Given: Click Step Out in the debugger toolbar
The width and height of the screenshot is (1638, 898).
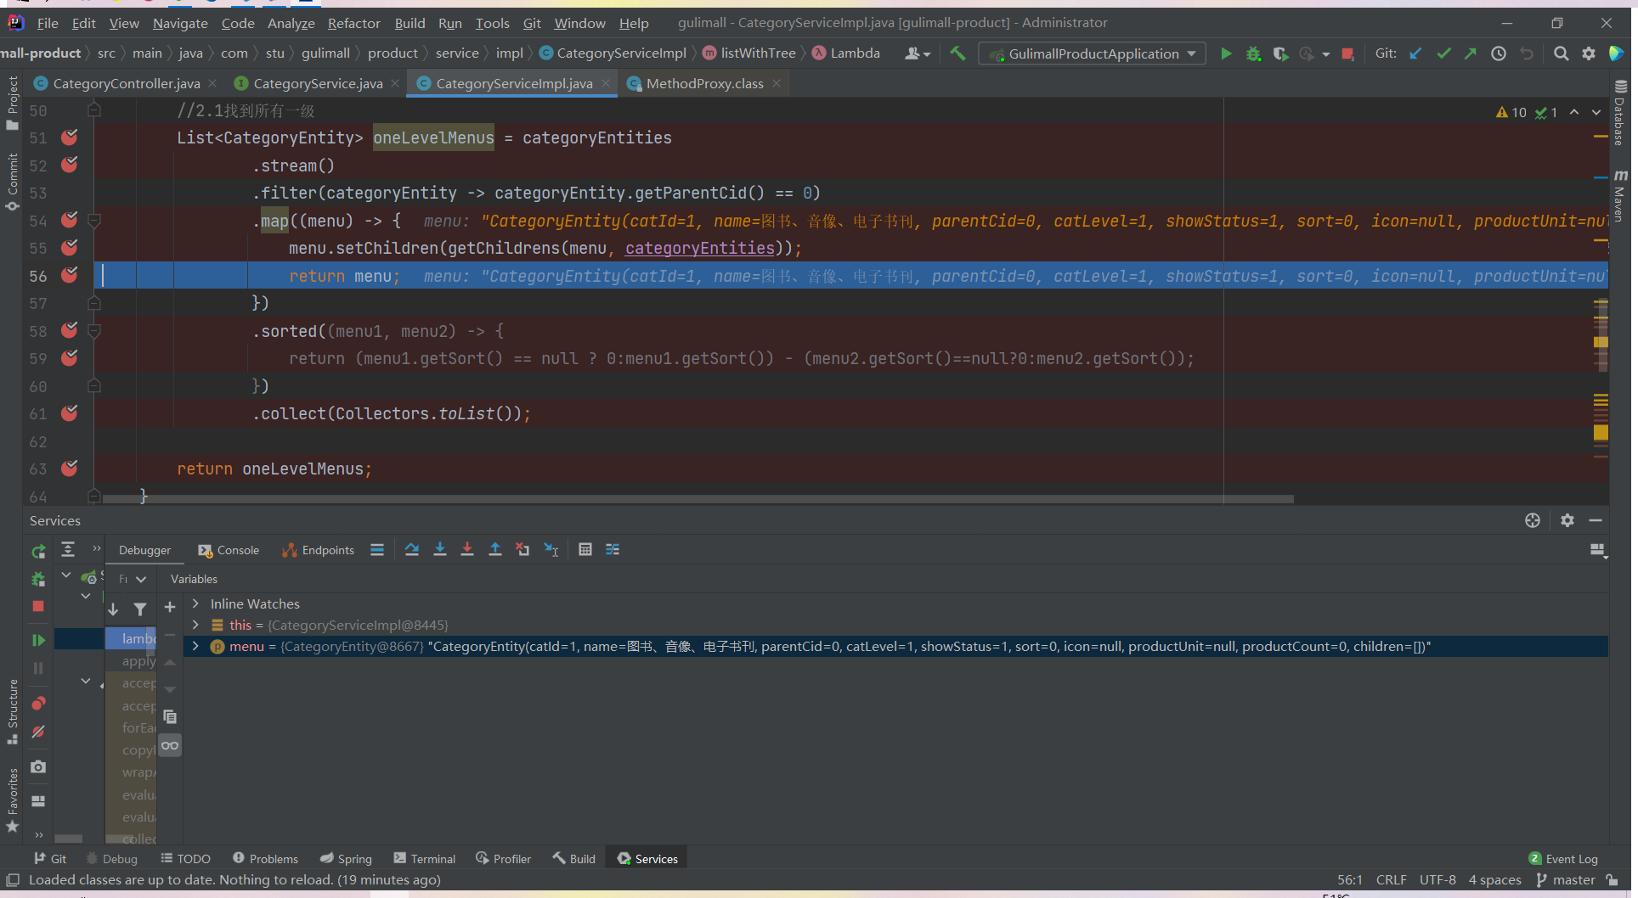Looking at the screenshot, I should pos(495,550).
